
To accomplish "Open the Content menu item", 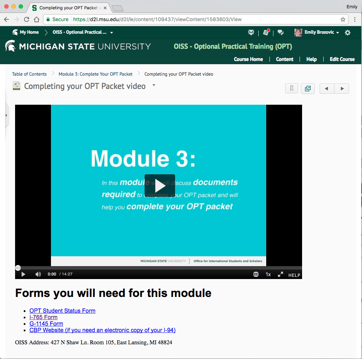I will pyautogui.click(x=285, y=59).
